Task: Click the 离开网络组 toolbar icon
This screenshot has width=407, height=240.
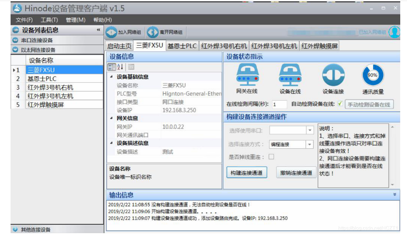Action: [x=152, y=32]
